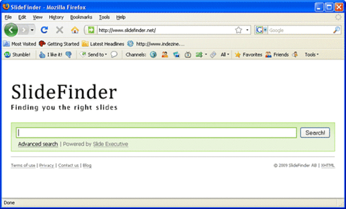The width and height of the screenshot is (346, 209).
Task: Open the Send to dropdown
Action: (x=94, y=55)
